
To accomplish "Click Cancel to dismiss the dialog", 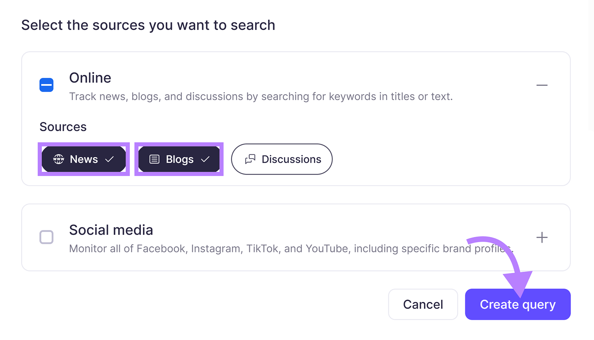I will [423, 304].
